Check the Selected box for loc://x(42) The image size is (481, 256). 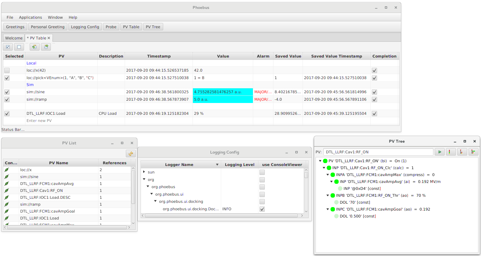pos(7,70)
